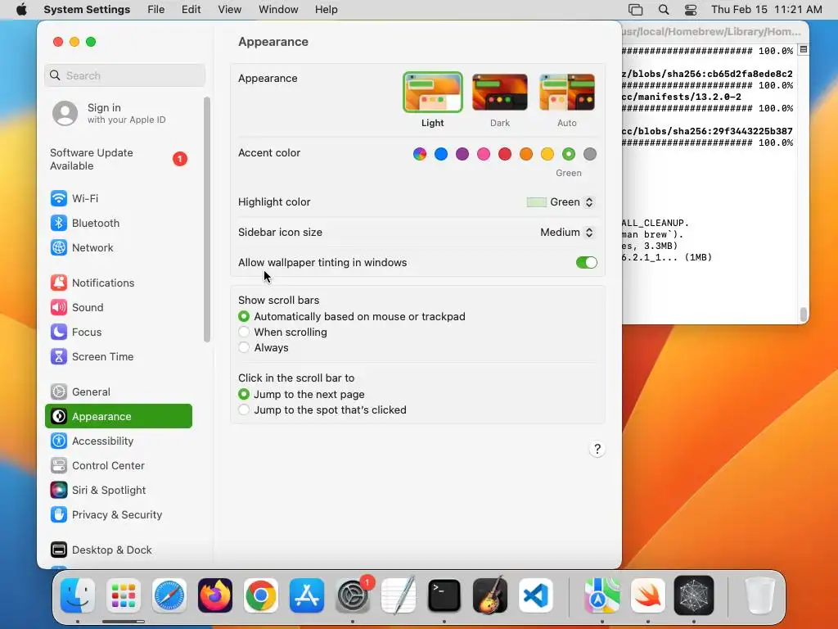Choose the Light appearance thumbnail
This screenshot has height=629, width=838.
pyautogui.click(x=432, y=93)
